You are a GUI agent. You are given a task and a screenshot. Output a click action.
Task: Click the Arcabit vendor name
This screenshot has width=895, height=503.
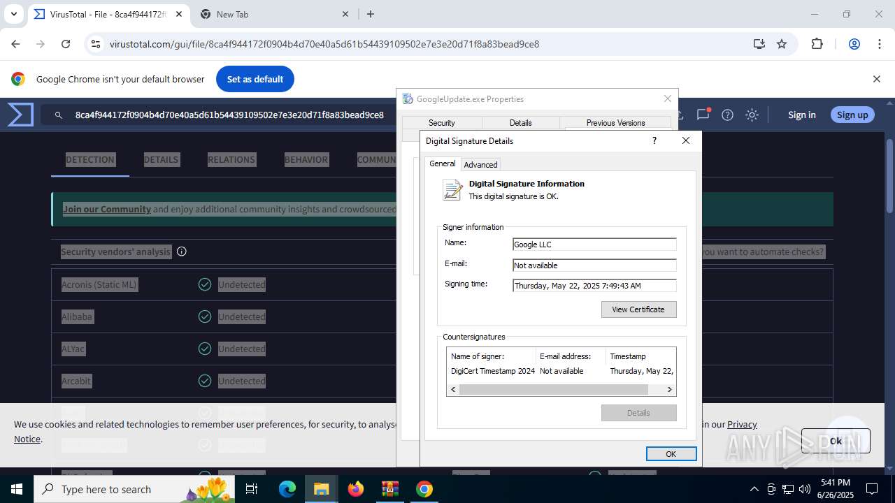pyautogui.click(x=76, y=381)
